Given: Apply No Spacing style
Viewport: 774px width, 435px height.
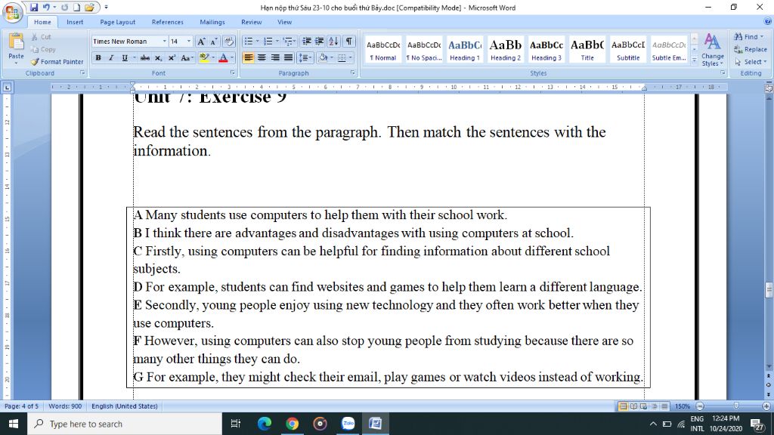Looking at the screenshot, I should coord(423,50).
